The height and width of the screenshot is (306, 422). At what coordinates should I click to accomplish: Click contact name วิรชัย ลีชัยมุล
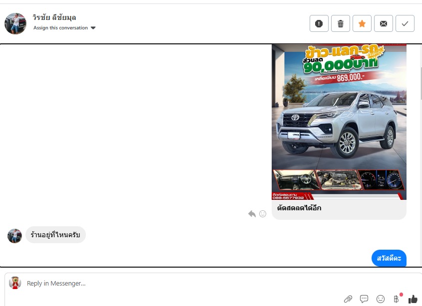tap(54, 17)
